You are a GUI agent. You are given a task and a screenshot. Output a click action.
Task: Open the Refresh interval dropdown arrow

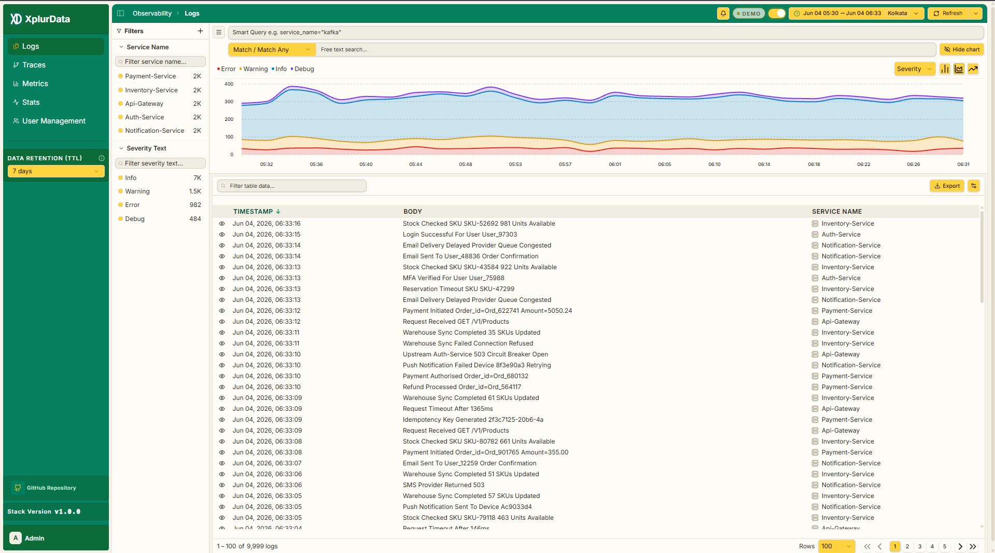click(976, 13)
